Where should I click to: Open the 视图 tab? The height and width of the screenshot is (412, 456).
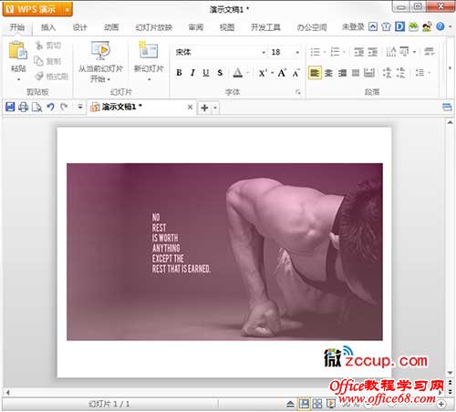(x=227, y=27)
